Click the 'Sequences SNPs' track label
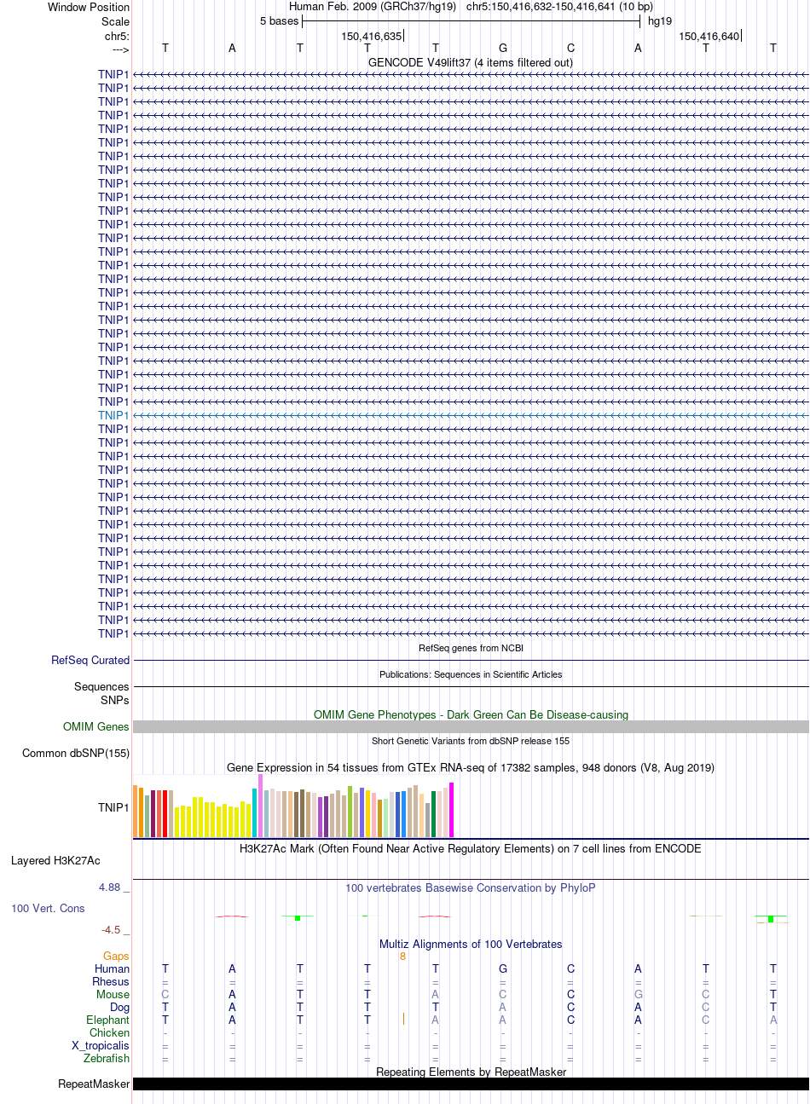810x1104 pixels. click(x=101, y=693)
